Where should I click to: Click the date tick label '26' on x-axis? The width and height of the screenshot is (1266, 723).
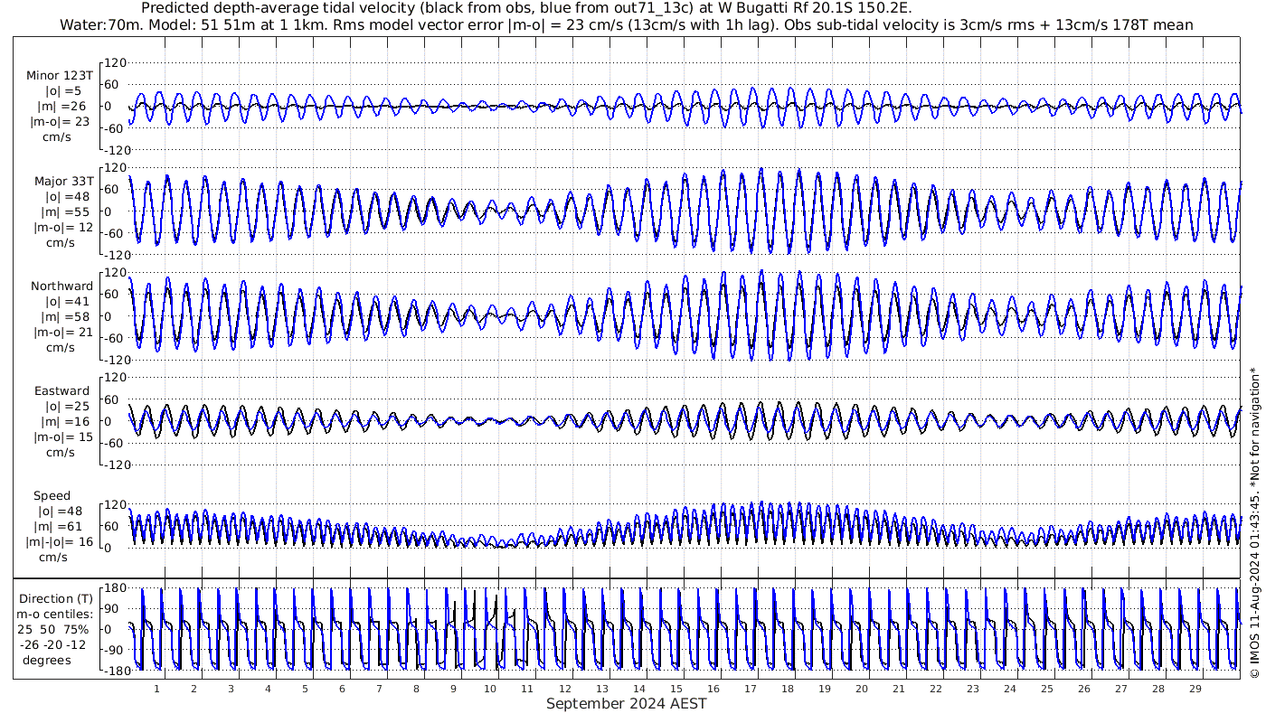tap(1083, 689)
